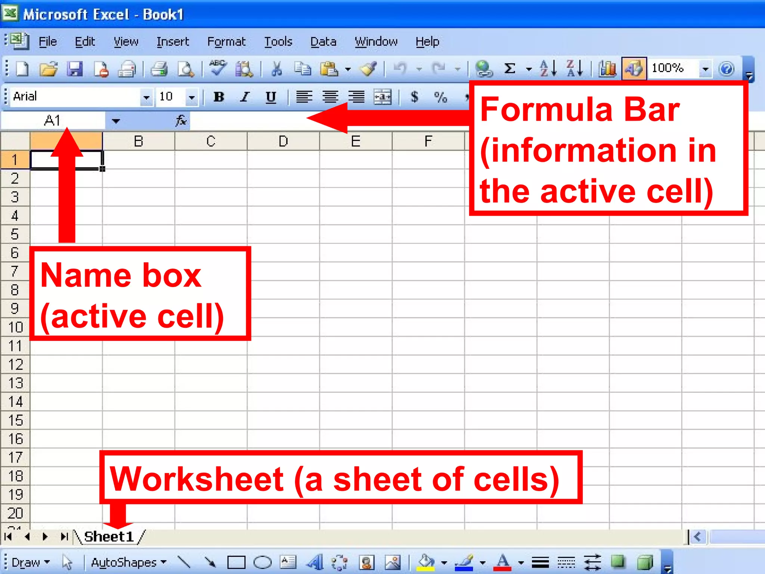Toggle Center alignment
Screen dimensions: 765x574
click(x=331, y=97)
